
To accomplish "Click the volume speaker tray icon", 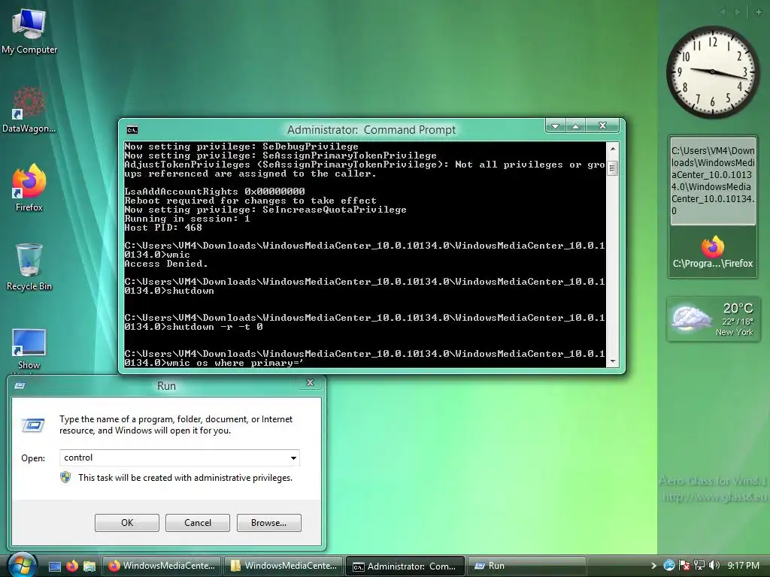I will click(714, 566).
